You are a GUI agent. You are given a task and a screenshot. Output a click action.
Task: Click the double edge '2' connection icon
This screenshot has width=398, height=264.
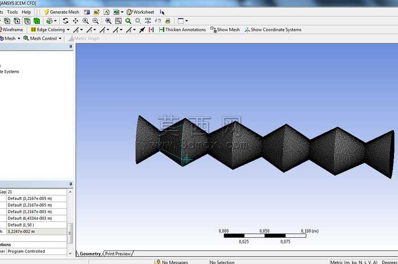click(x=102, y=30)
